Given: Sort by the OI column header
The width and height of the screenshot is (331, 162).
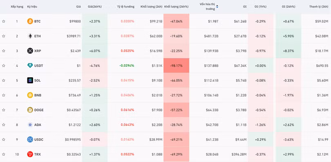Looking at the screenshot, I should click(245, 7).
